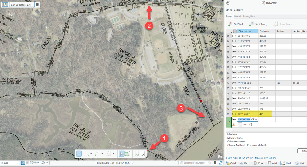Click the Set Start icon button
Screen dimensions: 307x167
[x=230, y=24]
